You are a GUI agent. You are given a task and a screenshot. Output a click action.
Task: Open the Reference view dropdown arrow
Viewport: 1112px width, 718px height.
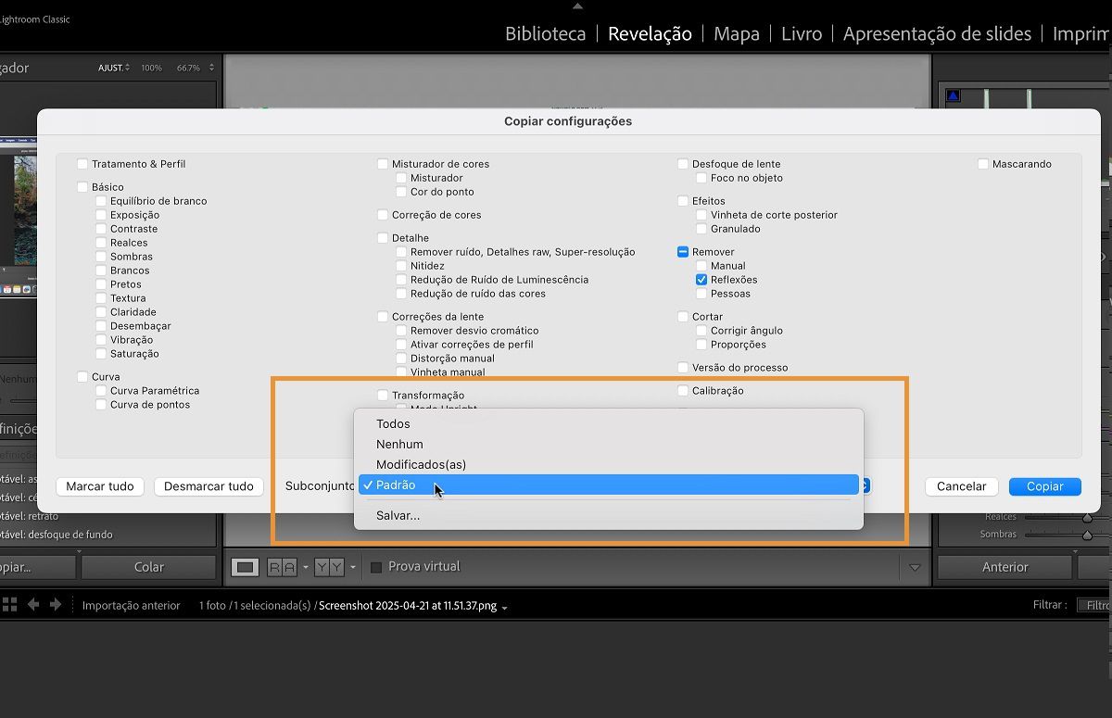[307, 566]
